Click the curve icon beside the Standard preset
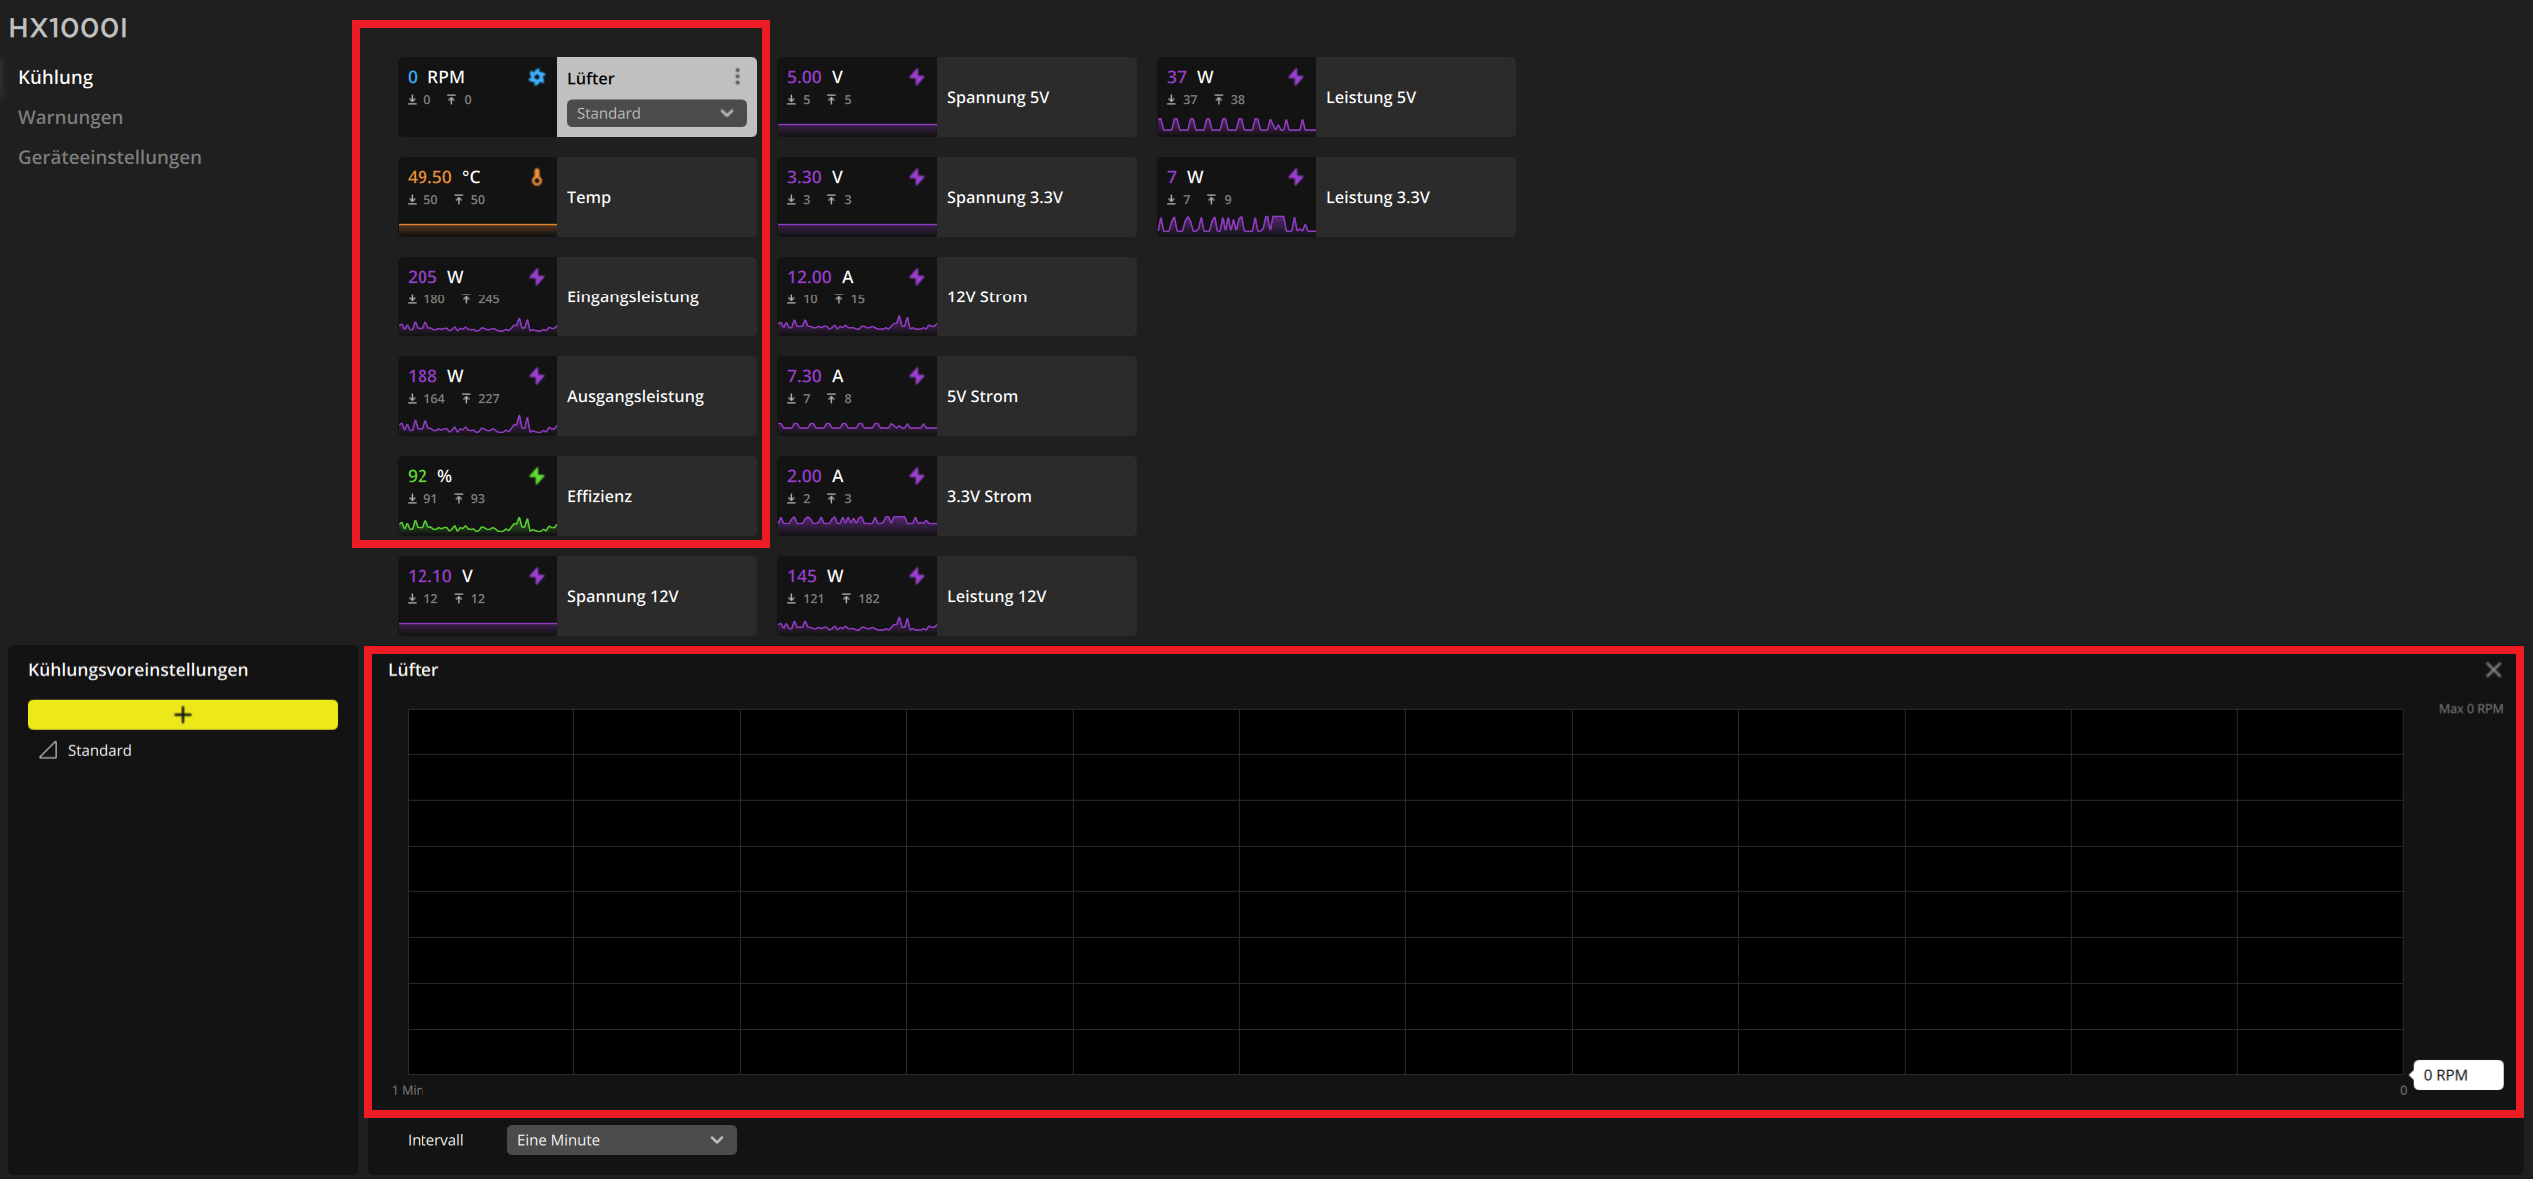 (48, 750)
